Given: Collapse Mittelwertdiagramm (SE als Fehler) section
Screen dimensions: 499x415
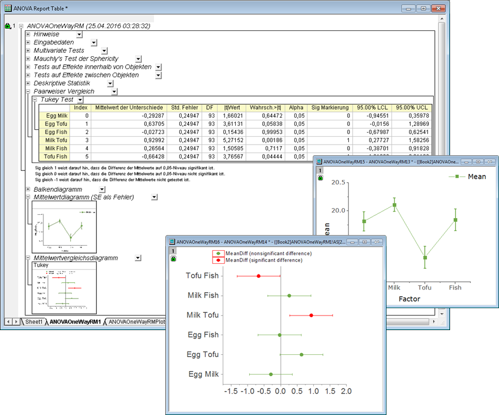Looking at the screenshot, I should click(28, 197).
